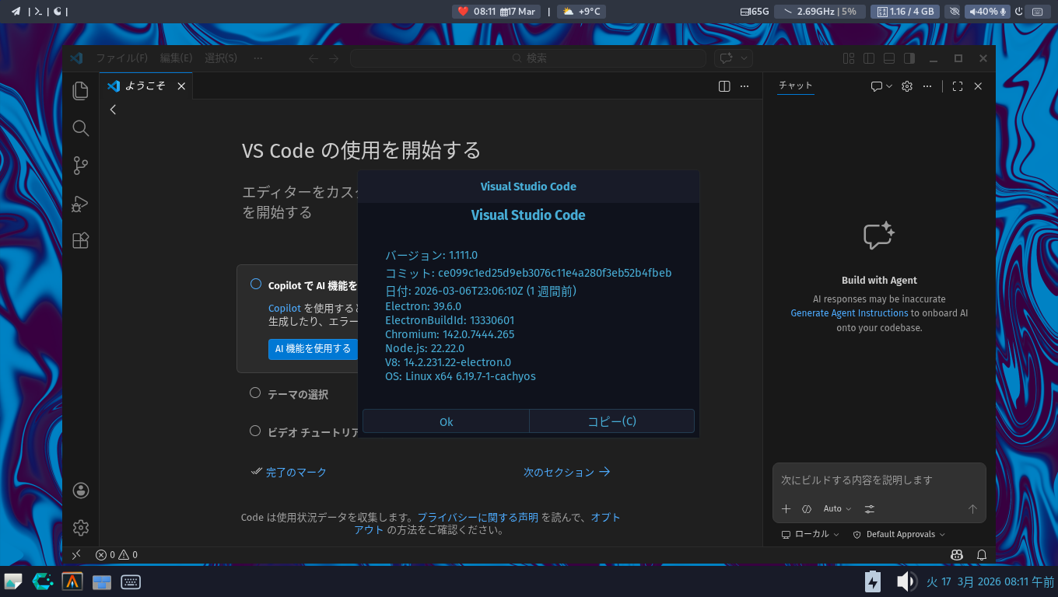Click the コピー(C) button in the dialog
The width and height of the screenshot is (1058, 597).
[611, 421]
